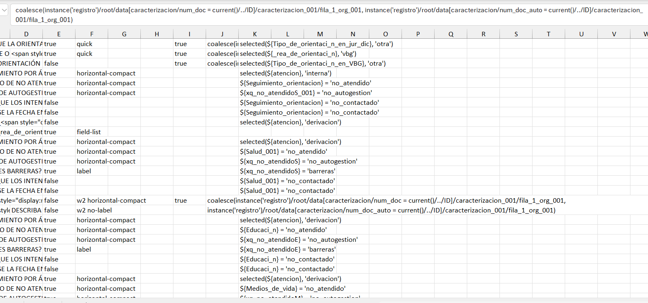Select column N header
The image size is (648, 303).
tap(353, 34)
